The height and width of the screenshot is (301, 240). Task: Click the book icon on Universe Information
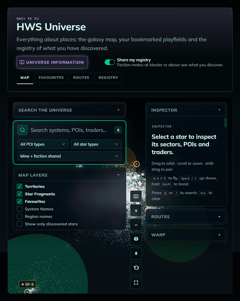pyautogui.click(x=22, y=62)
